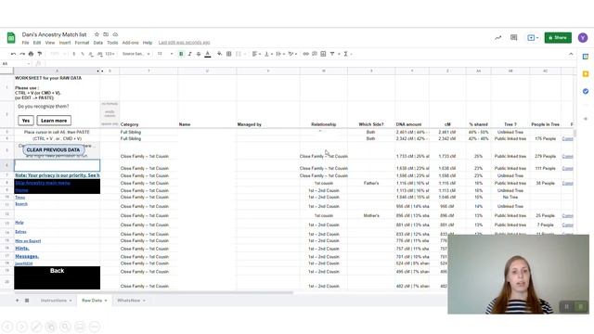Format selection as currency
Viewport: 594px width, 334px height.
click(74, 54)
